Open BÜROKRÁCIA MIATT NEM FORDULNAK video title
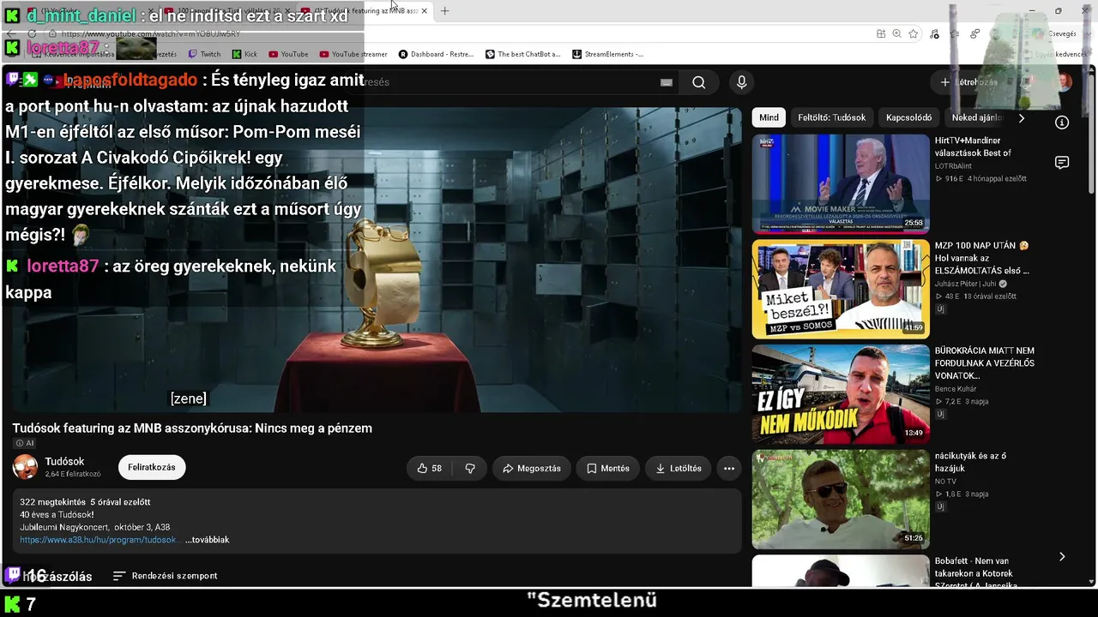Viewport: 1098px width, 617px height. [x=985, y=363]
